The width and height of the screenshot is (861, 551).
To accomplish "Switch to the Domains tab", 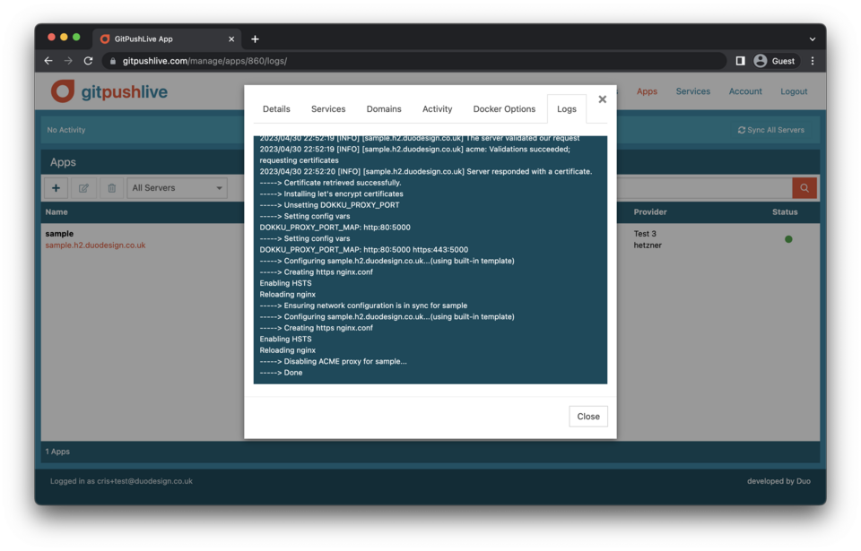I will [384, 108].
